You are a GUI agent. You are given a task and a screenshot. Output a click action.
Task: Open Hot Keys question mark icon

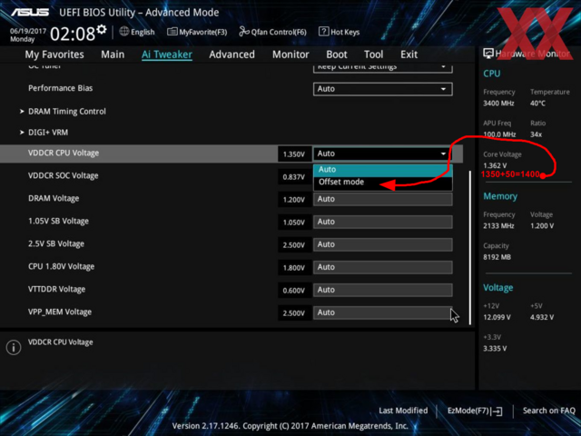coord(323,32)
